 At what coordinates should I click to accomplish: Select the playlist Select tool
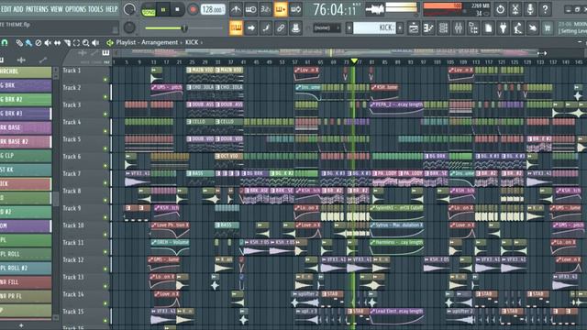tap(76, 43)
